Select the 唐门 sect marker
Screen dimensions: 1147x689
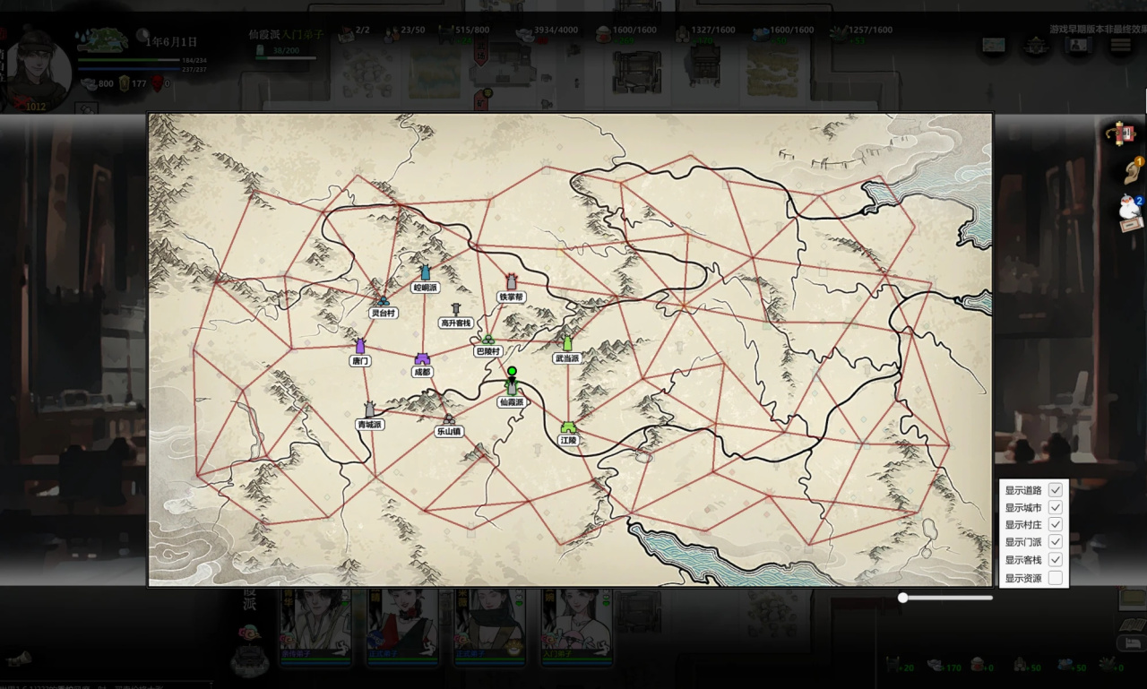[x=360, y=346]
